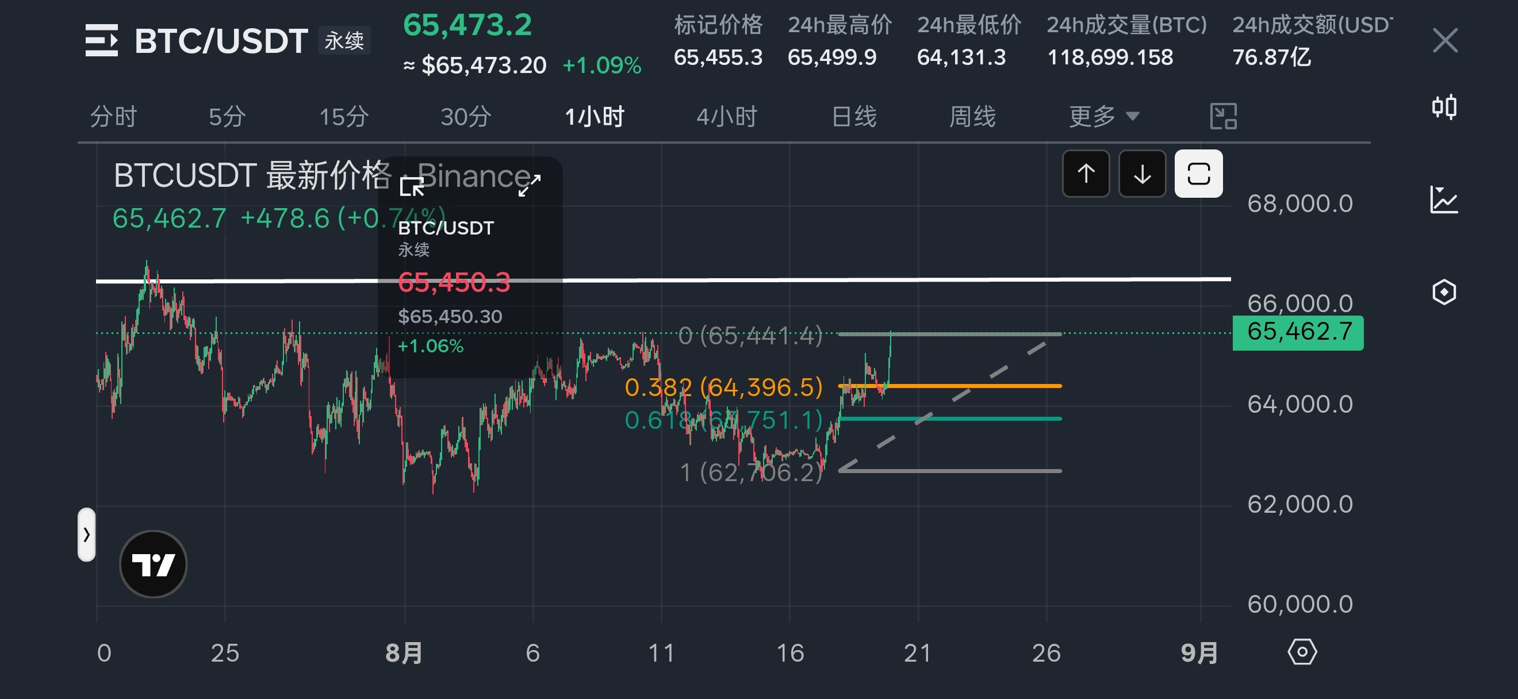Click the 24h成交额 value 76.87亿

[x=1272, y=57]
